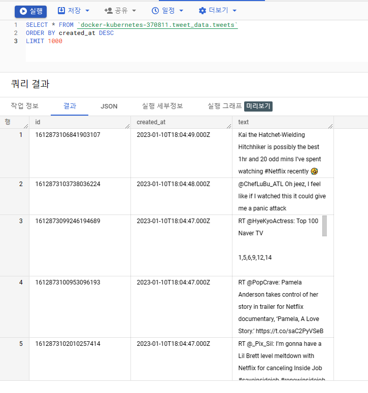
Task: Click the scrollbar in row 3 text cell
Action: [324, 226]
